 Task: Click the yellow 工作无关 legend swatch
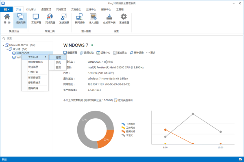(123, 128)
